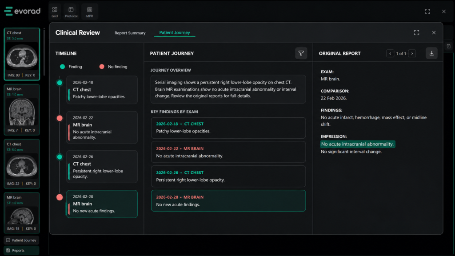Click the evorad logo
This screenshot has width=455, height=256.
[x=22, y=11]
